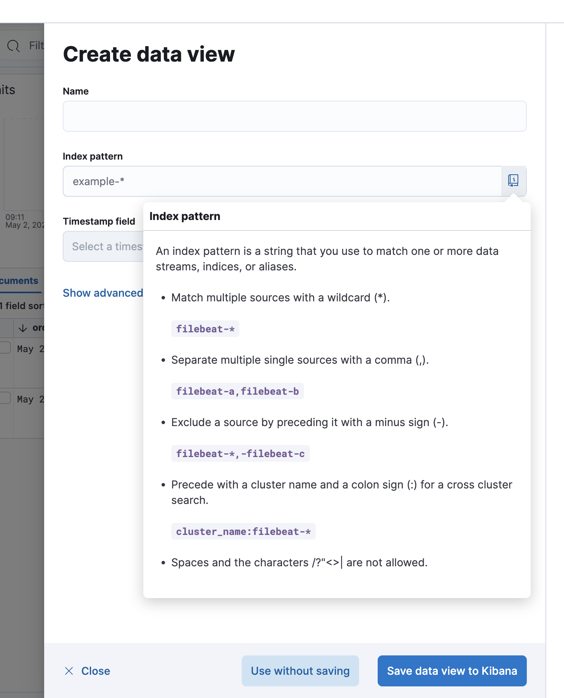This screenshot has width=564, height=698.
Task: Click the Close text button
Action: [96, 671]
